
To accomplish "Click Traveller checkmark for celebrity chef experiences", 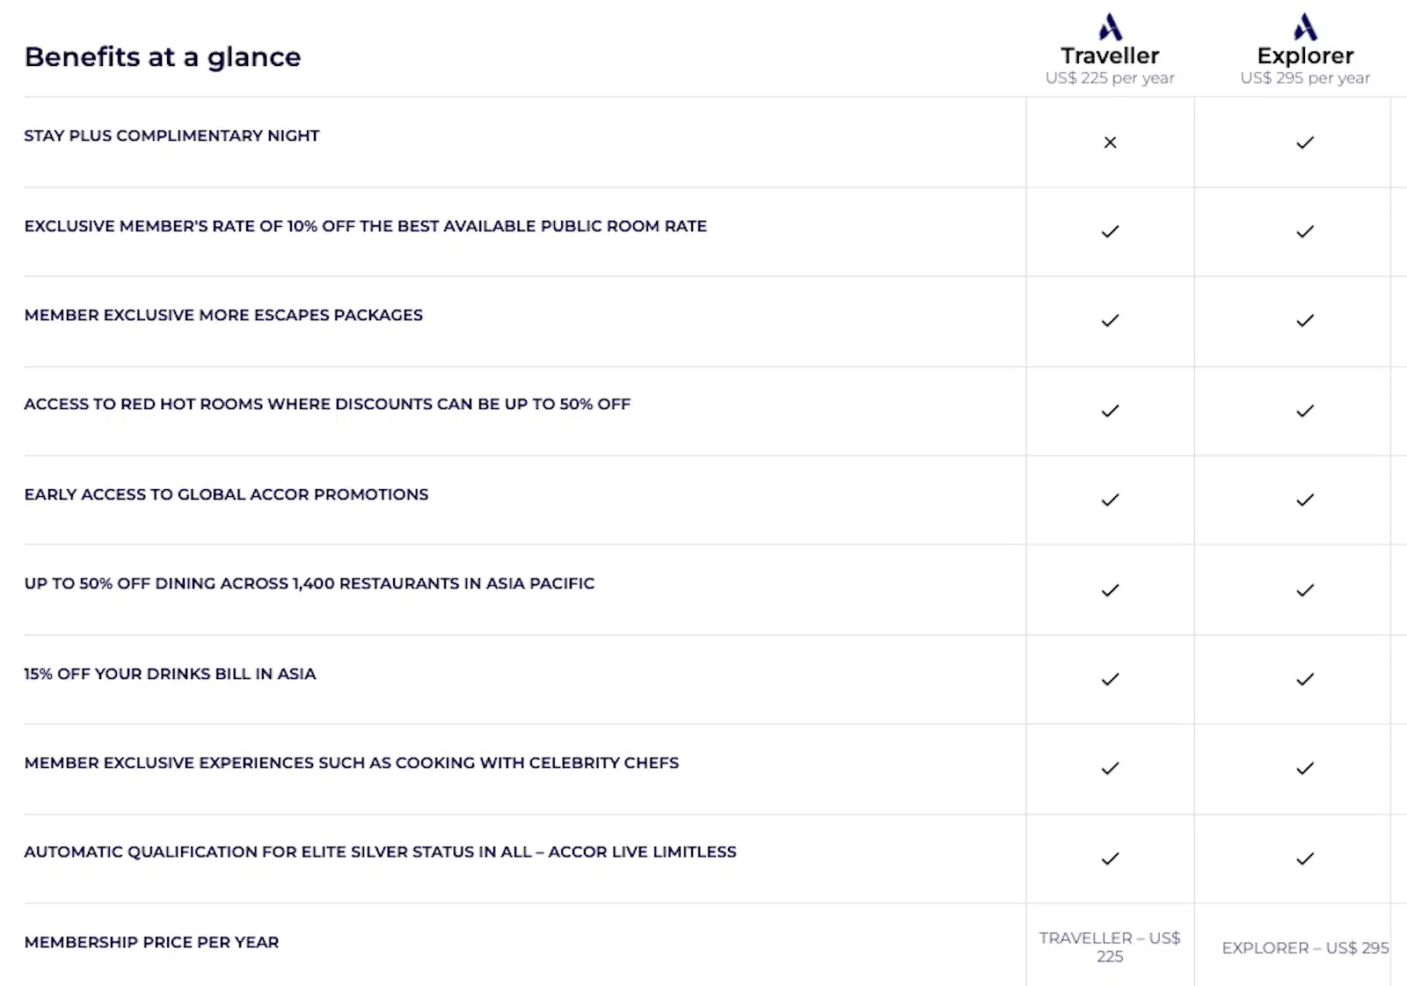I will pos(1110,768).
